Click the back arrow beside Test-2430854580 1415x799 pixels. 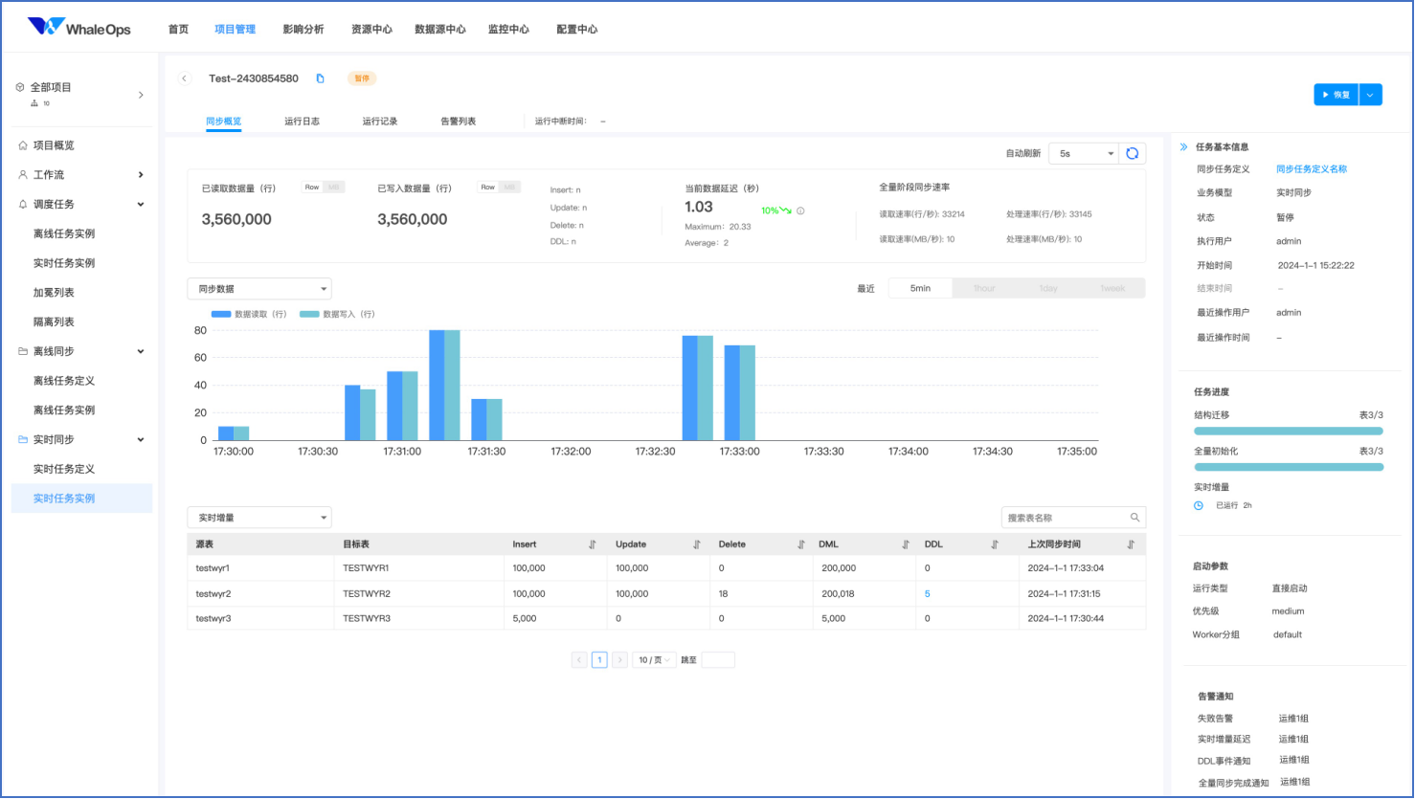tap(185, 78)
